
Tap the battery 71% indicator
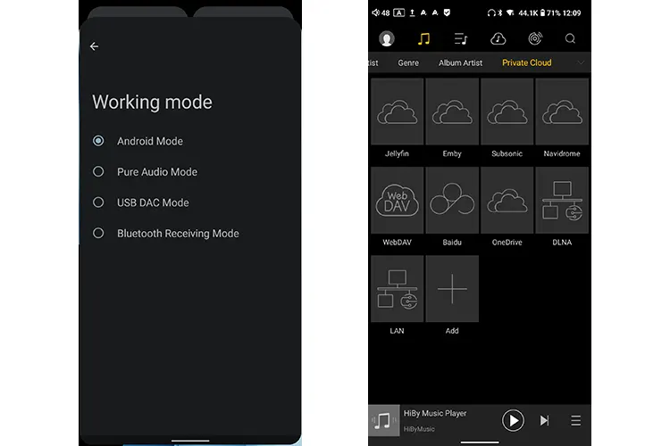point(550,12)
